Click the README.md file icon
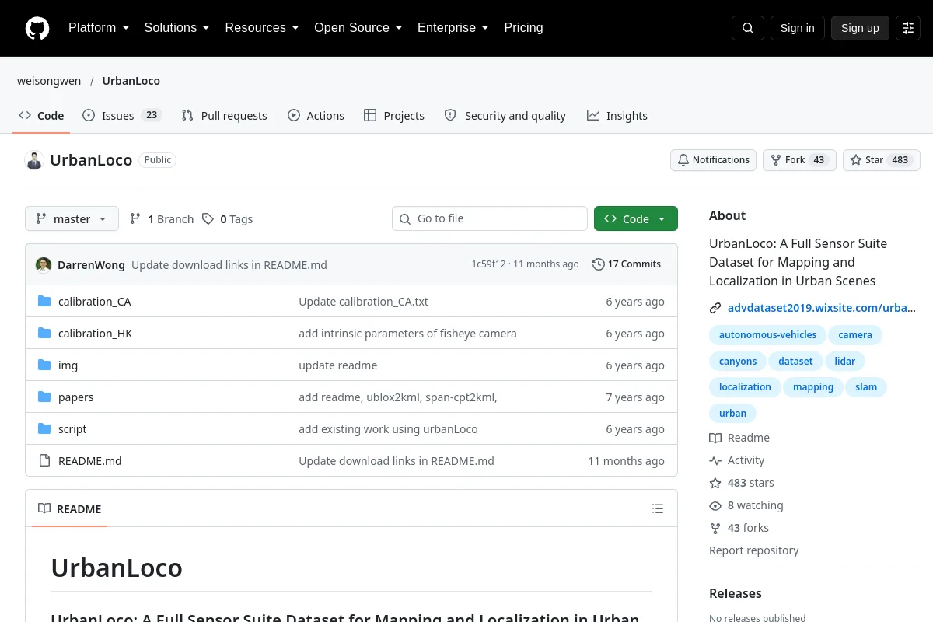This screenshot has height=622, width=933. pyautogui.click(x=44, y=461)
